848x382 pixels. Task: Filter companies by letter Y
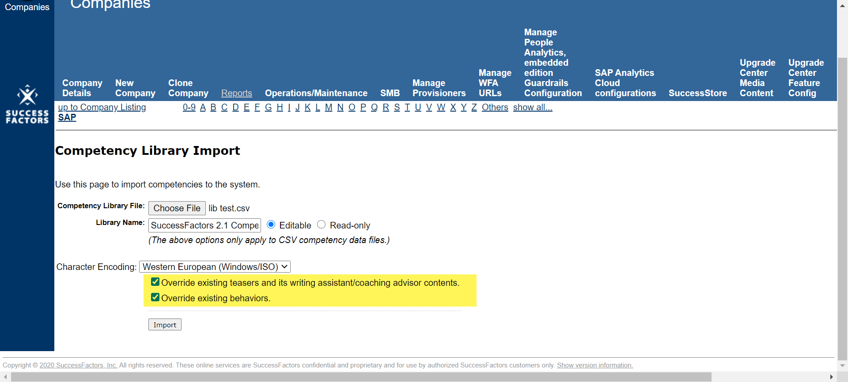(464, 107)
